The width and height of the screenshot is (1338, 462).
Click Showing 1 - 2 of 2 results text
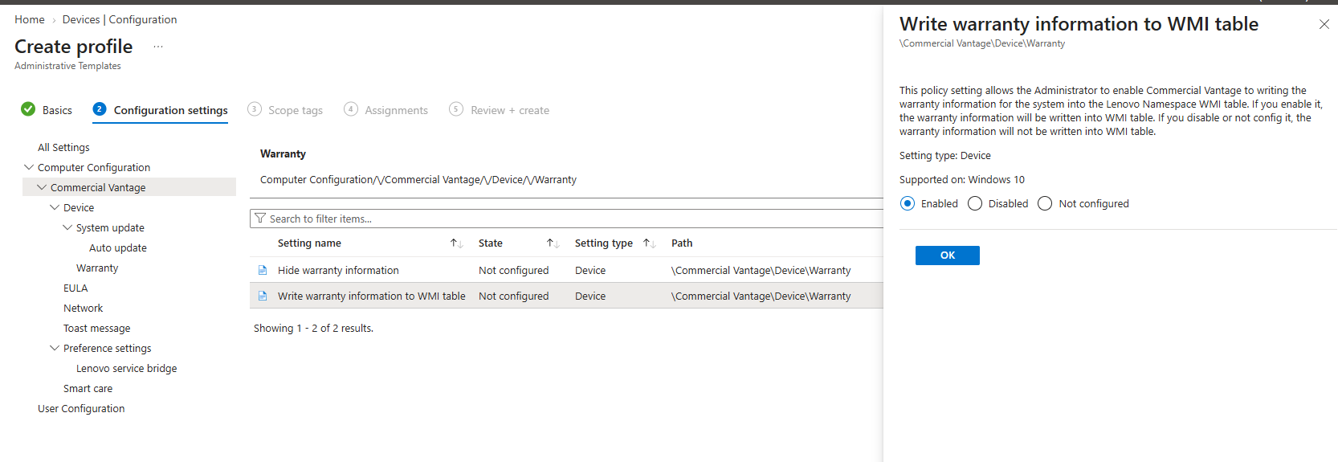(x=313, y=329)
